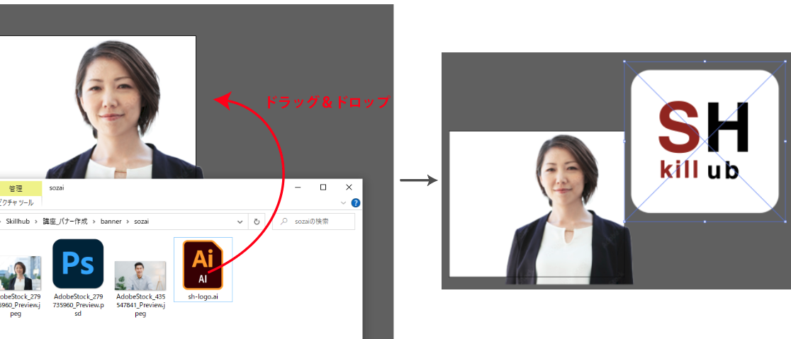791x339 pixels.
Task: Click the AdobeStock_279735960_Preview.psd file name
Action: tap(78, 305)
